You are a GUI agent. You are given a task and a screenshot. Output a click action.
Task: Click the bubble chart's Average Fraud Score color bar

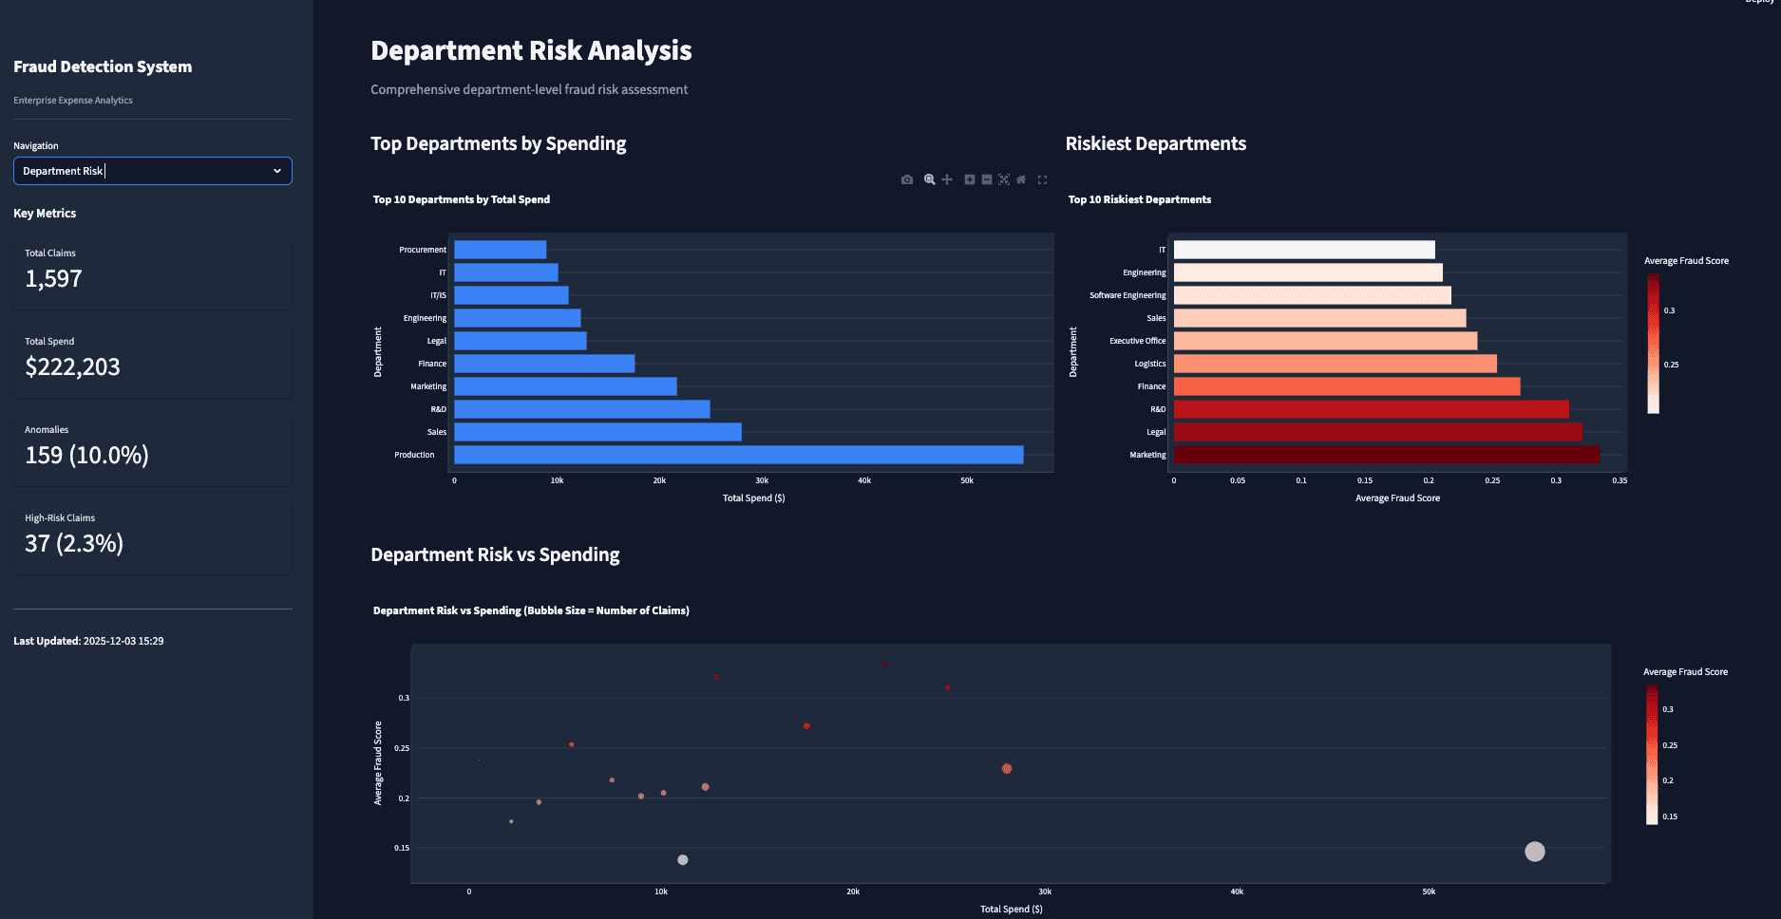click(x=1652, y=754)
